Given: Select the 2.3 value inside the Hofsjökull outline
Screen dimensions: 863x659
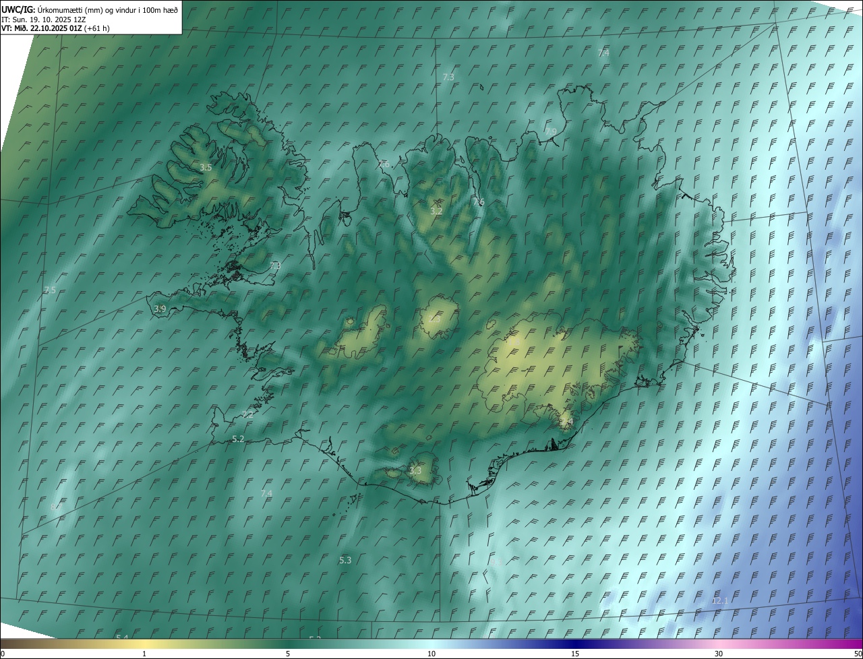Looking at the screenshot, I should (x=436, y=320).
